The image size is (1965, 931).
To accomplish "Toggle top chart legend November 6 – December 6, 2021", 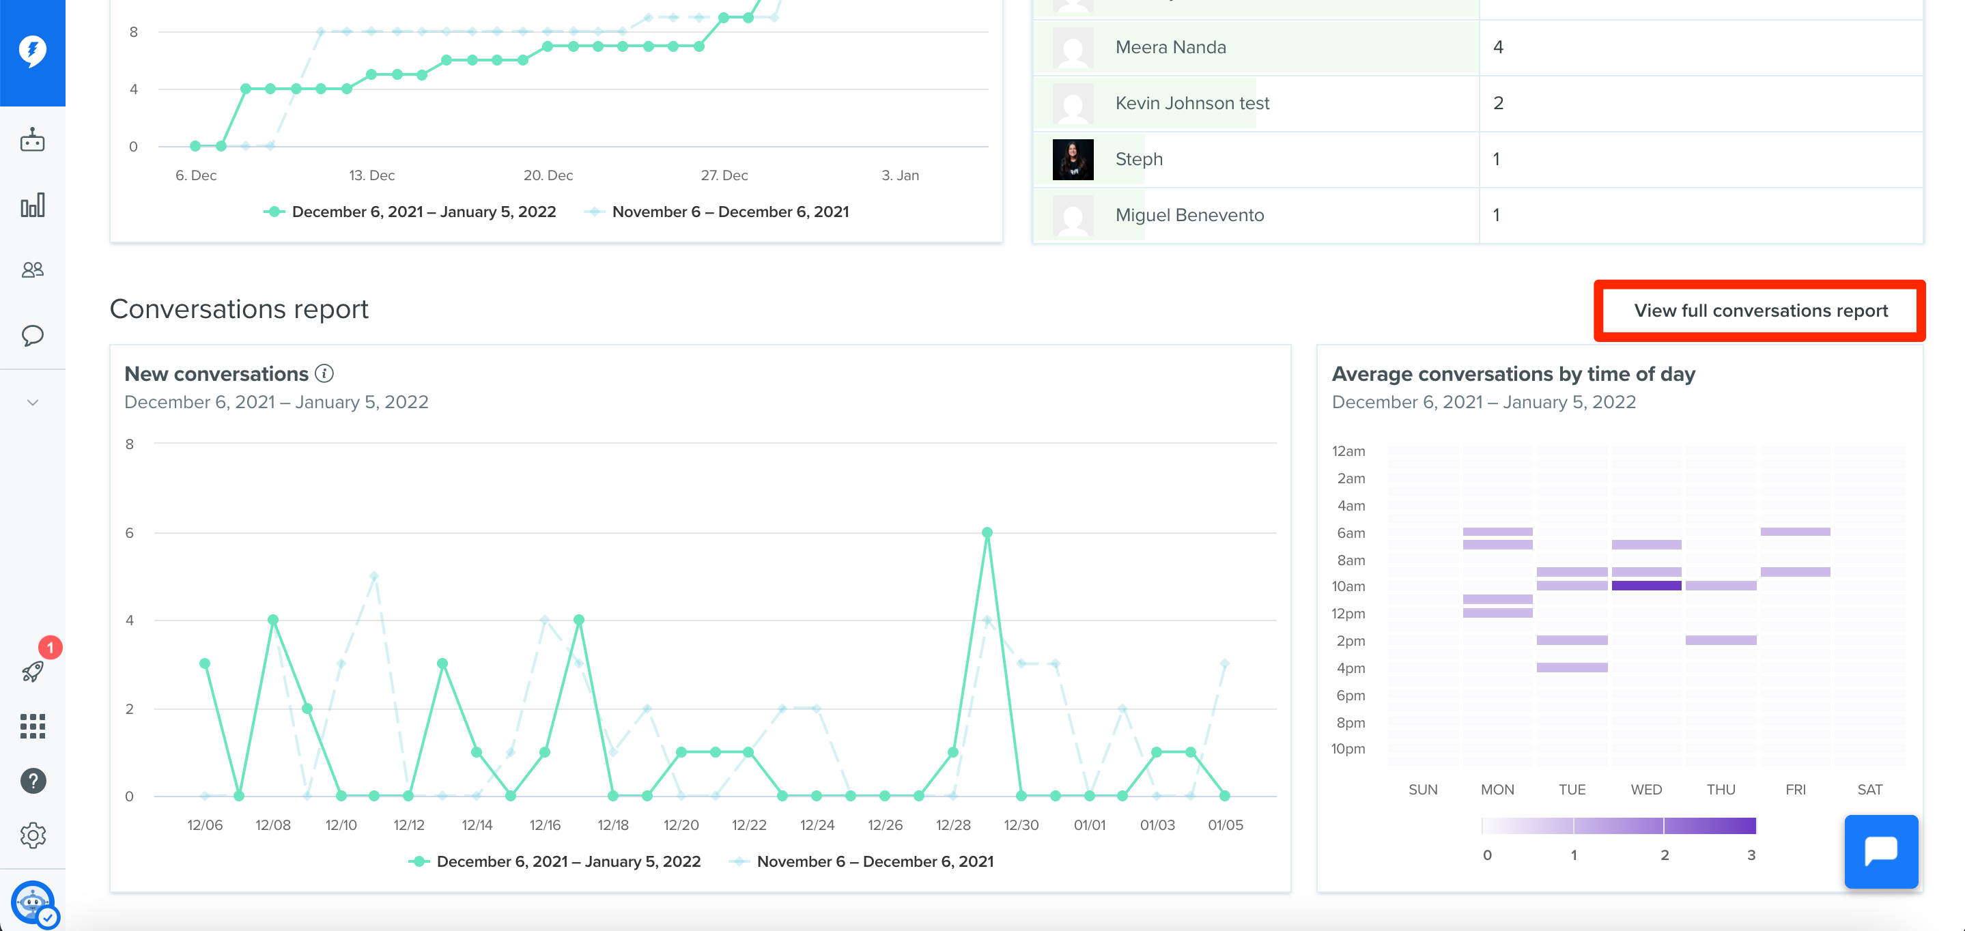I will tap(716, 212).
